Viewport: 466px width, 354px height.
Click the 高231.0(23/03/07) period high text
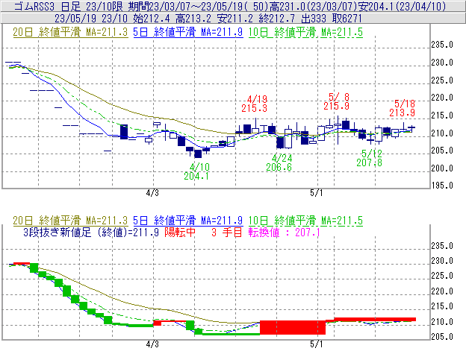click(314, 6)
